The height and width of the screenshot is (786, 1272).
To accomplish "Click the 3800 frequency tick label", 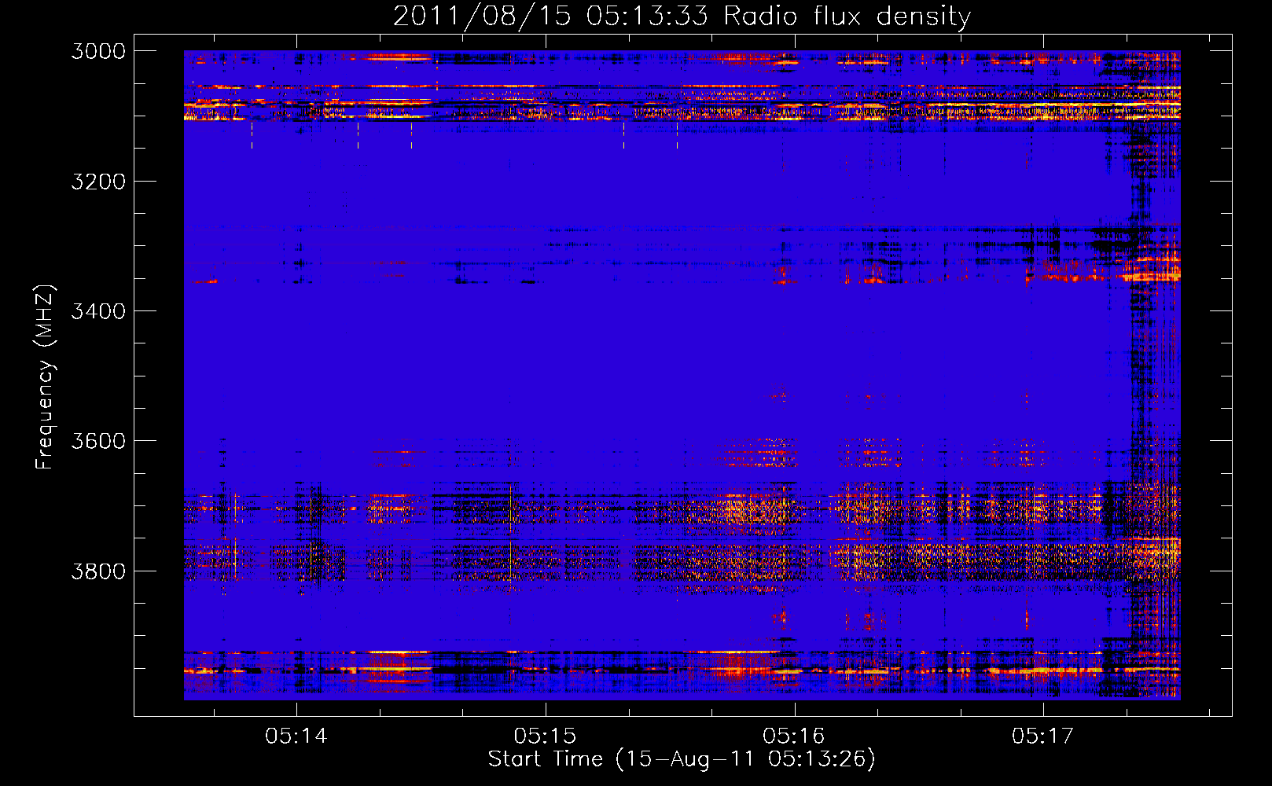I will tap(98, 571).
